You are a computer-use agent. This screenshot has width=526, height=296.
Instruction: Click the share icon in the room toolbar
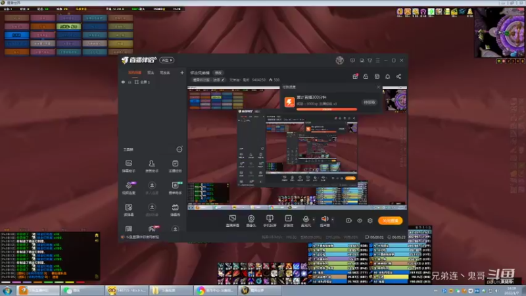click(x=398, y=76)
